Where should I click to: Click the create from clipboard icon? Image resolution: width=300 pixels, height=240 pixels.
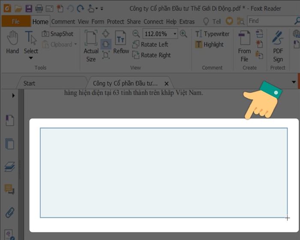(259, 55)
